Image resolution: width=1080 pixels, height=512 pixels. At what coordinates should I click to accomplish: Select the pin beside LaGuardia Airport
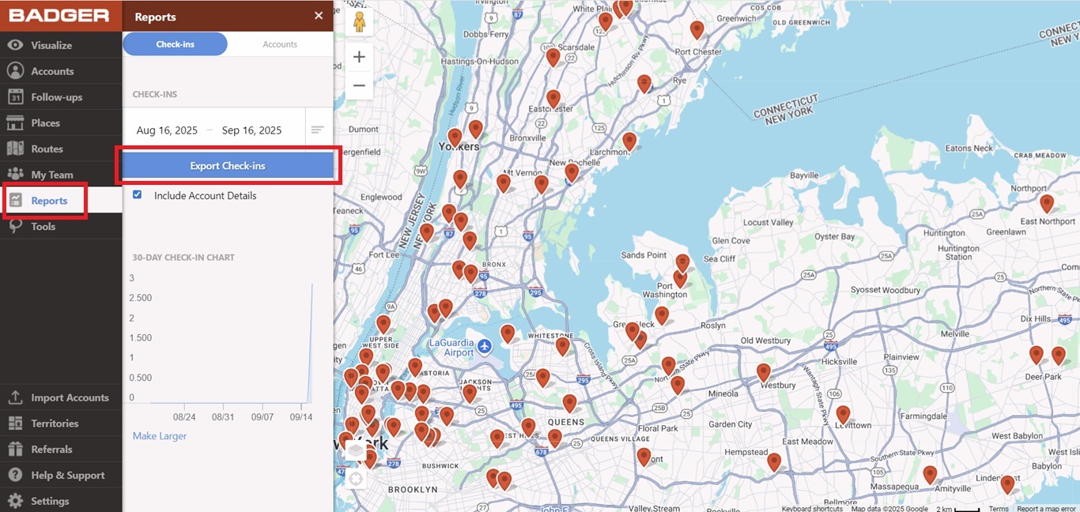pos(508,333)
